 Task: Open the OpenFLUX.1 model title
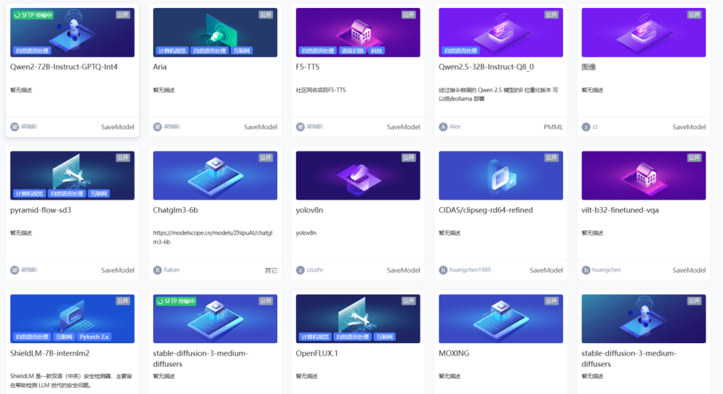(x=317, y=353)
